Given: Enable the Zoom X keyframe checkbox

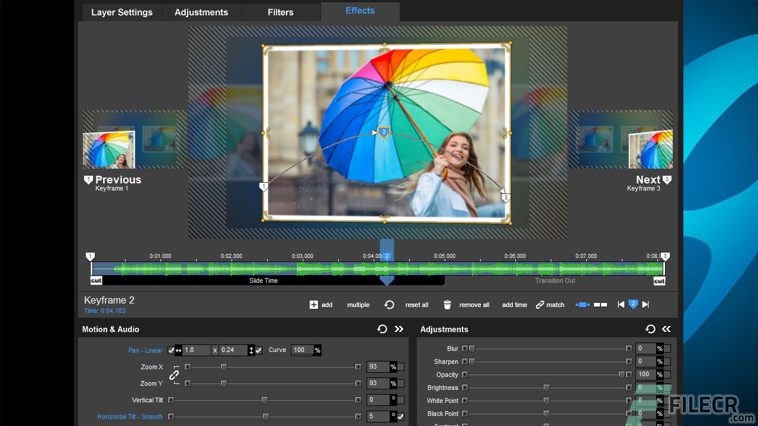Looking at the screenshot, I should tap(401, 367).
